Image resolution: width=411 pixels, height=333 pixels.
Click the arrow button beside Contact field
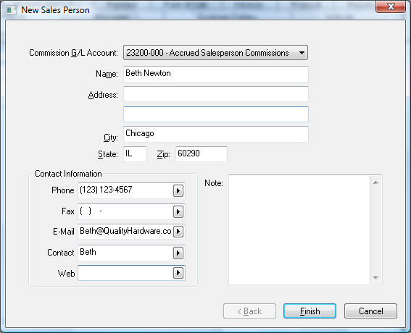coord(178,253)
